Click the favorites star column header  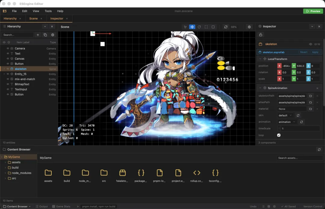click(x=9, y=42)
